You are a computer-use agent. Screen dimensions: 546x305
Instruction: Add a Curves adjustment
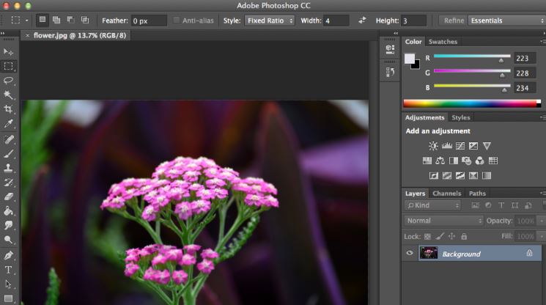[460, 146]
